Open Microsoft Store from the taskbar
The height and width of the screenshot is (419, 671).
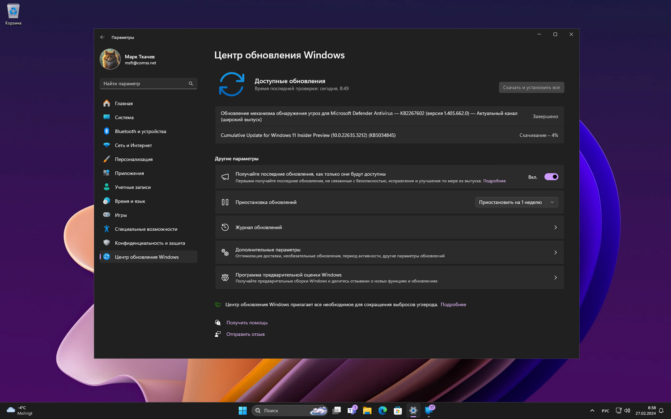coord(398,411)
